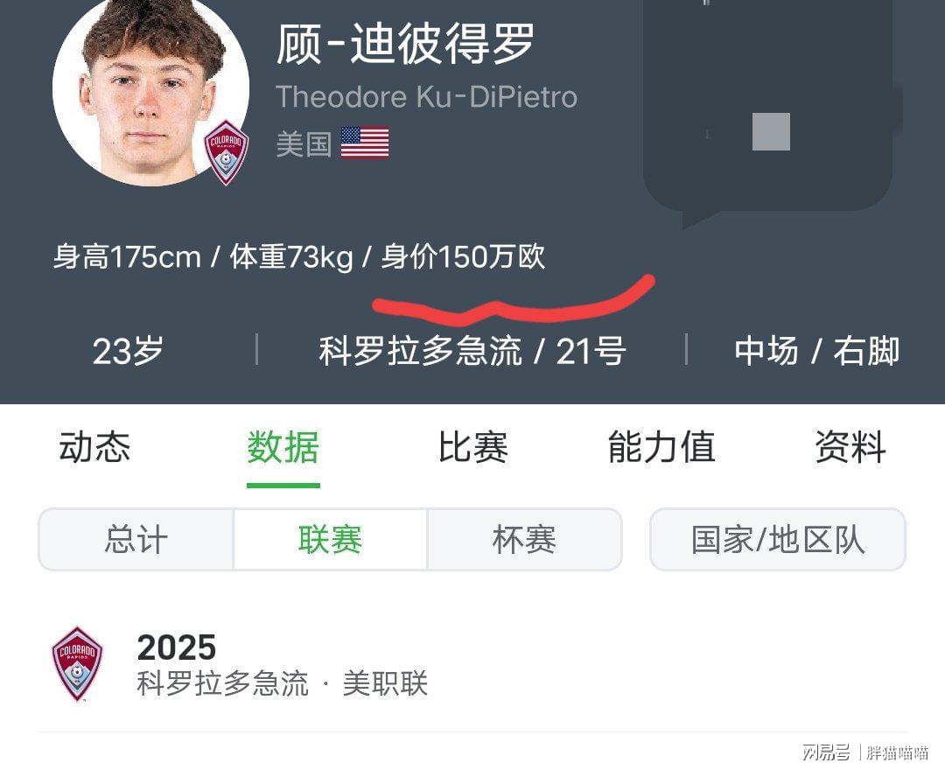Open the 2025 科罗拉多急流 season row
Image resolution: width=945 pixels, height=770 pixels.
(x=472, y=664)
